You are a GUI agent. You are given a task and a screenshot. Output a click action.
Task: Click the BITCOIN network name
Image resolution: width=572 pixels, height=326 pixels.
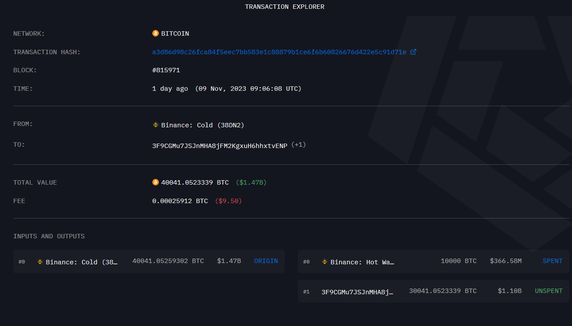175,33
